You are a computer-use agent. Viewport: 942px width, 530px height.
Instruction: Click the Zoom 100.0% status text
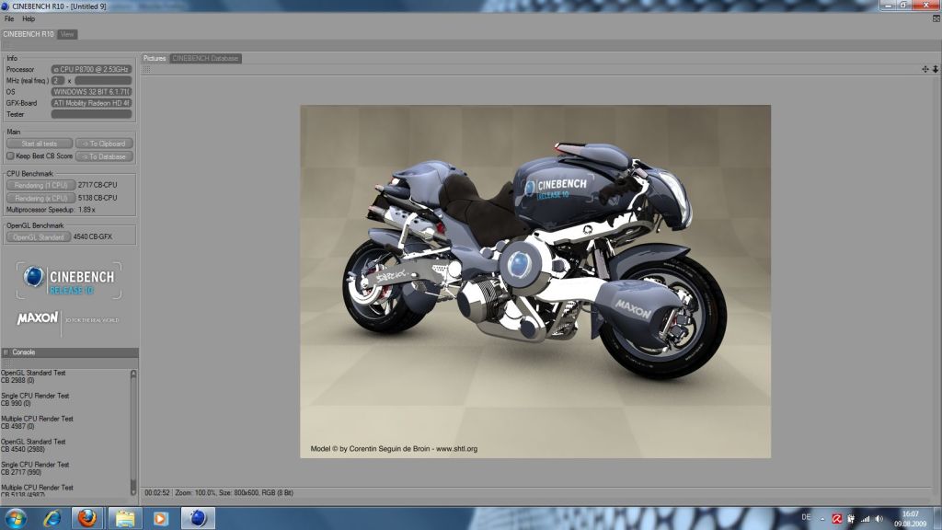(195, 493)
